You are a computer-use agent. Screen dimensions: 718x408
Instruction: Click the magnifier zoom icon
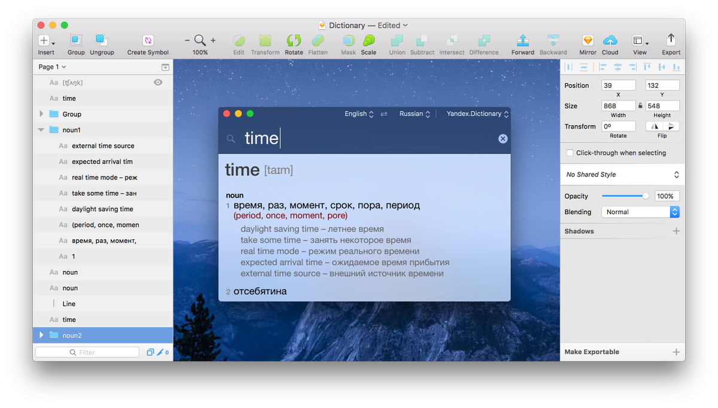[200, 41]
